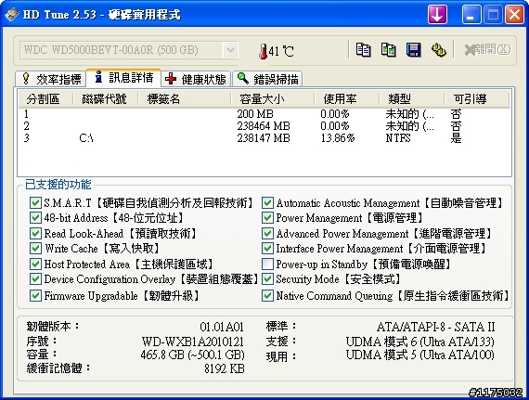Toggle the Native Command Queuing checkbox
Screen dimensions: 529x400
tap(267, 296)
